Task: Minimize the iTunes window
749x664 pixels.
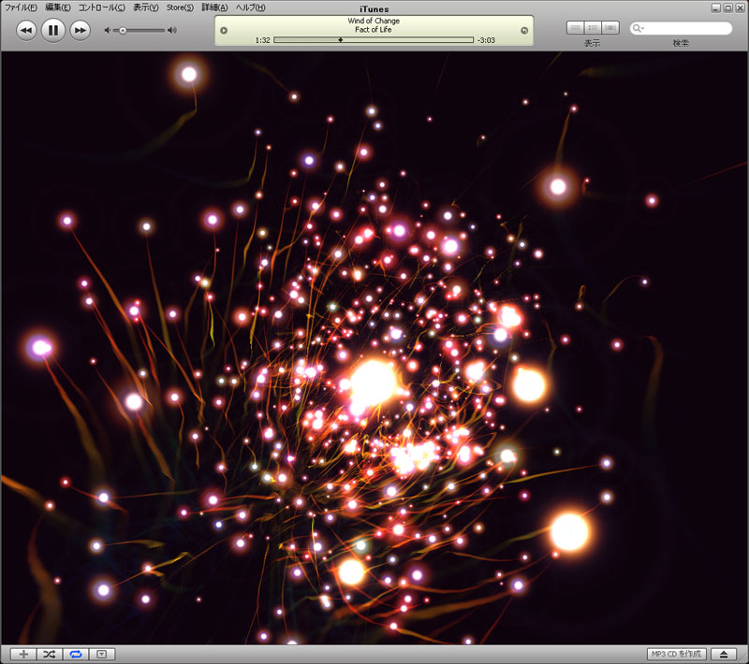Action: [716, 8]
